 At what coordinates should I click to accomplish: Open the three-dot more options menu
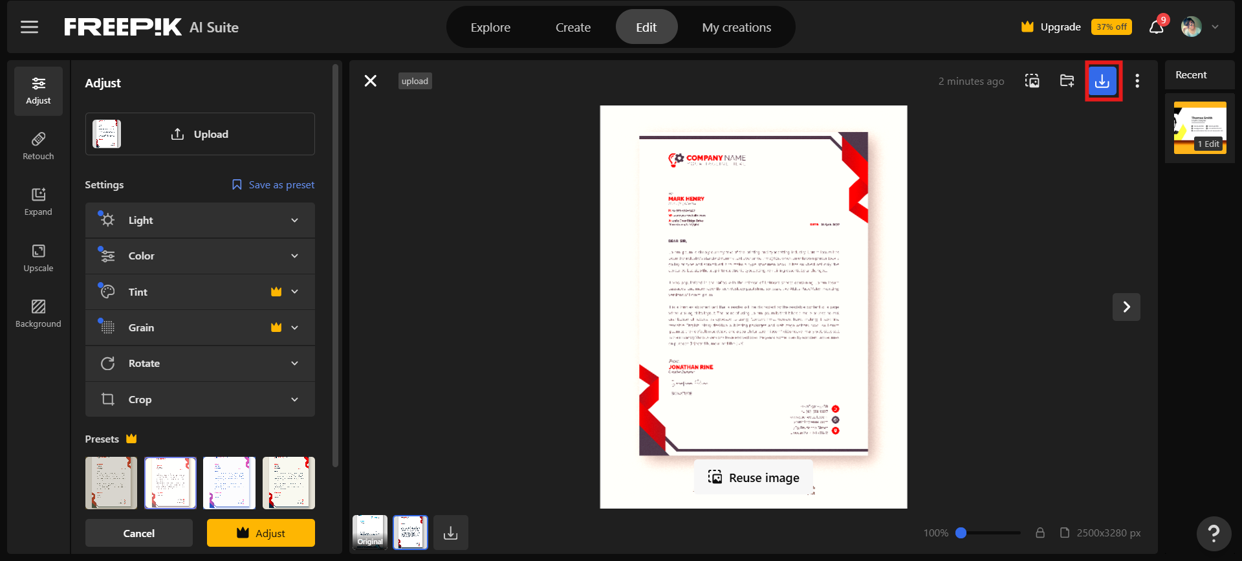[x=1137, y=81]
